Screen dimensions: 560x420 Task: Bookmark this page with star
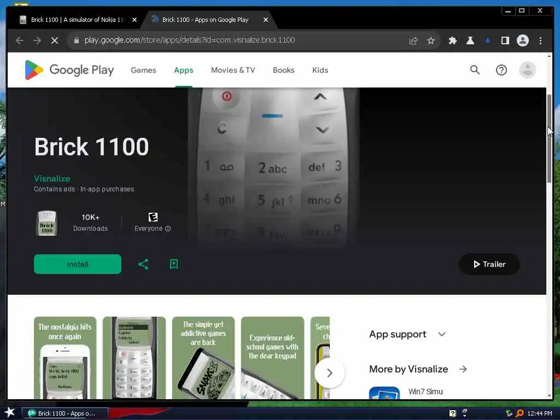click(x=431, y=40)
